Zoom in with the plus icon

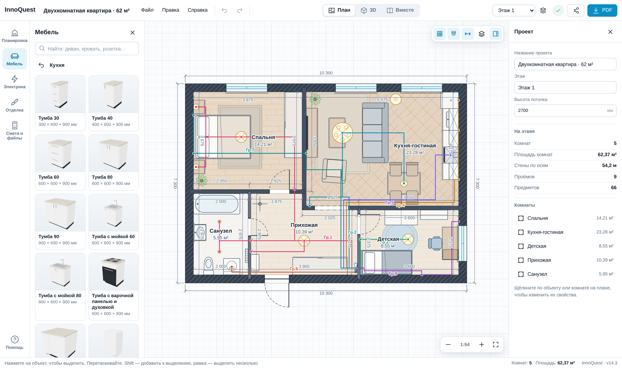482,344
